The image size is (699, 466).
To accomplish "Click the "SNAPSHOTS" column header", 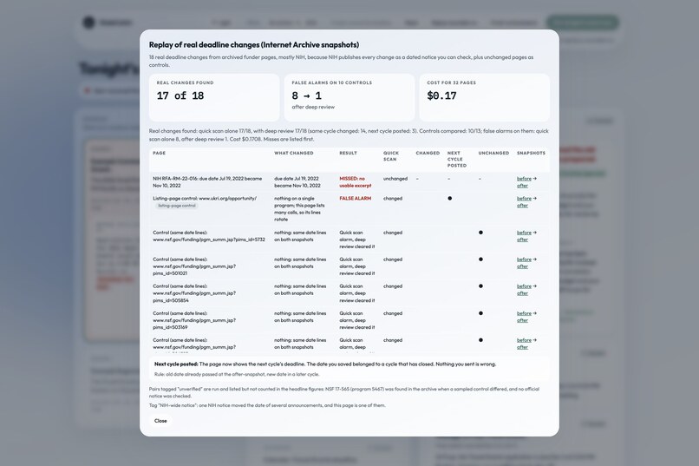I will tap(531, 153).
